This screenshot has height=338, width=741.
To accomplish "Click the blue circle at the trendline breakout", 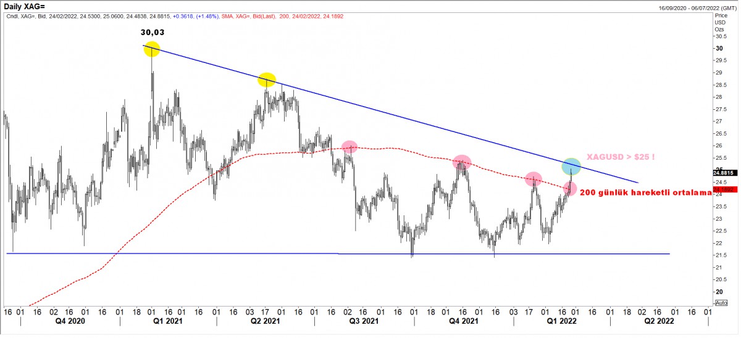I will (x=571, y=167).
